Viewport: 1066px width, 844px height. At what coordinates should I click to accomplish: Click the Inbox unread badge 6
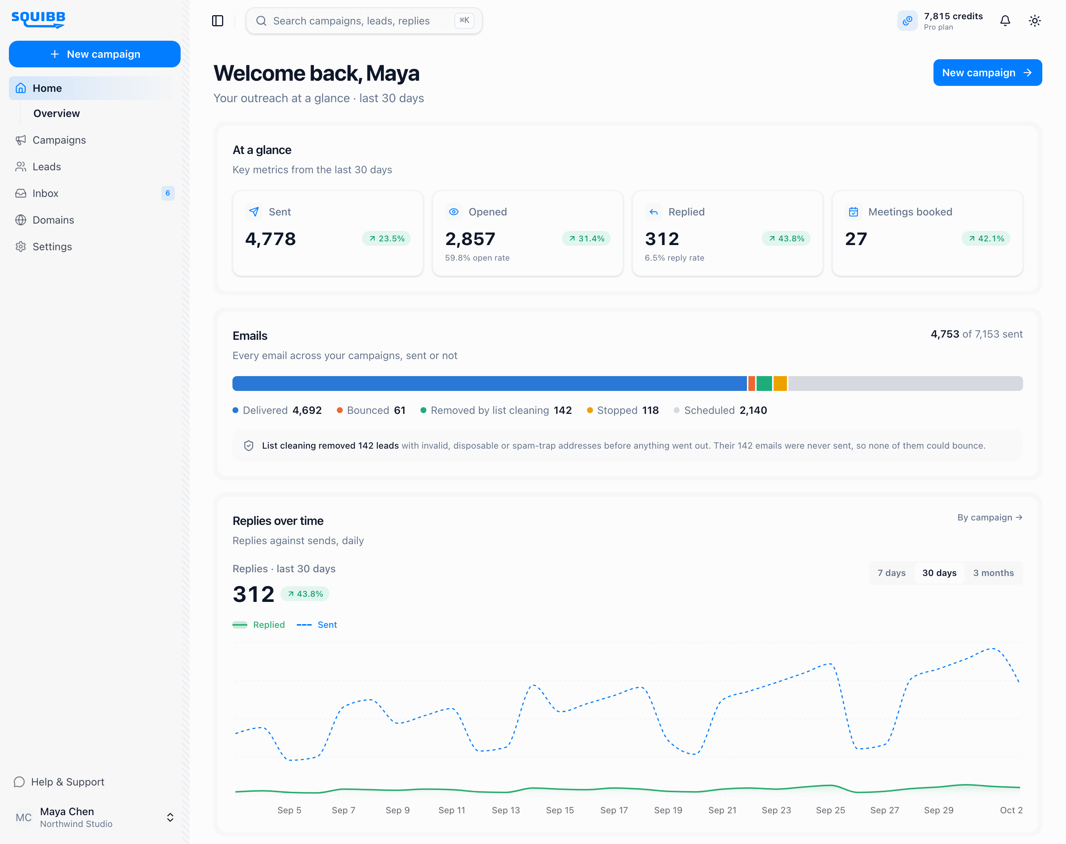167,193
